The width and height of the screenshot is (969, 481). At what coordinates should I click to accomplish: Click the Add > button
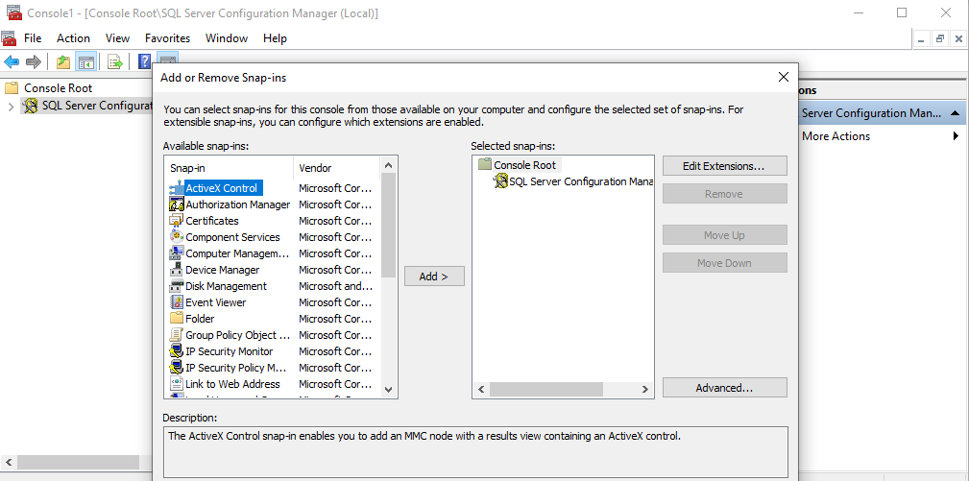coord(434,277)
